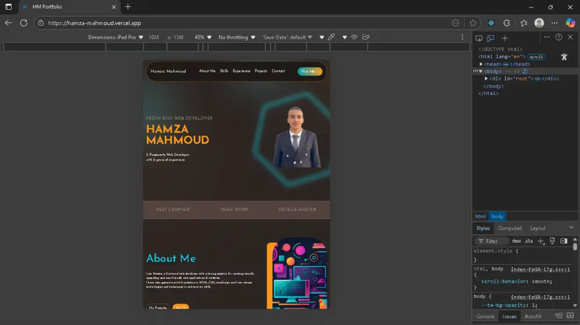Open the Favorites list icon

524,23
